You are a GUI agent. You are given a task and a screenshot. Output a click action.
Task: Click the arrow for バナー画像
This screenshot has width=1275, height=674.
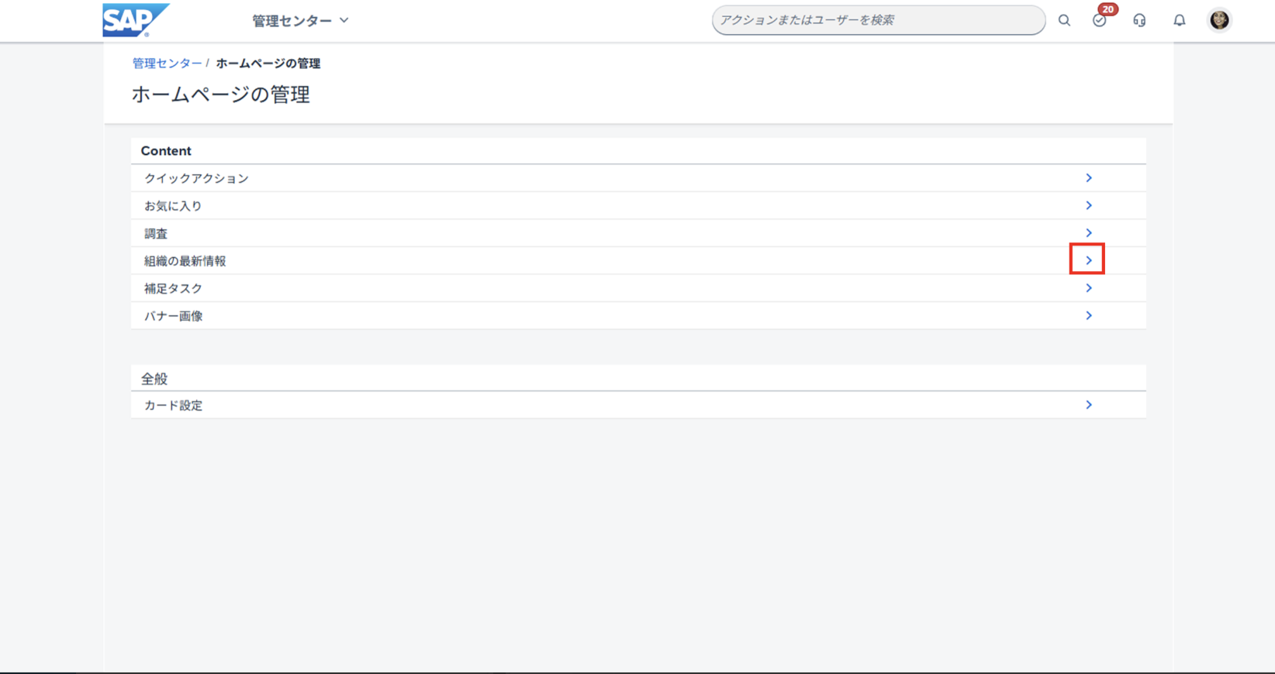point(1088,316)
